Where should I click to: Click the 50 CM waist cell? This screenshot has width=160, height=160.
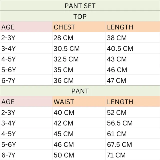(x=79, y=155)
